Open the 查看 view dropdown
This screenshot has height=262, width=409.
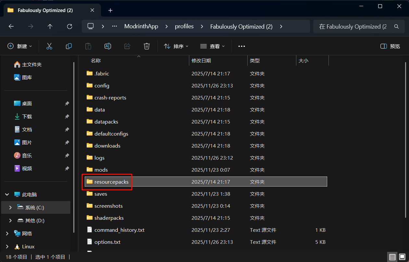coord(213,46)
